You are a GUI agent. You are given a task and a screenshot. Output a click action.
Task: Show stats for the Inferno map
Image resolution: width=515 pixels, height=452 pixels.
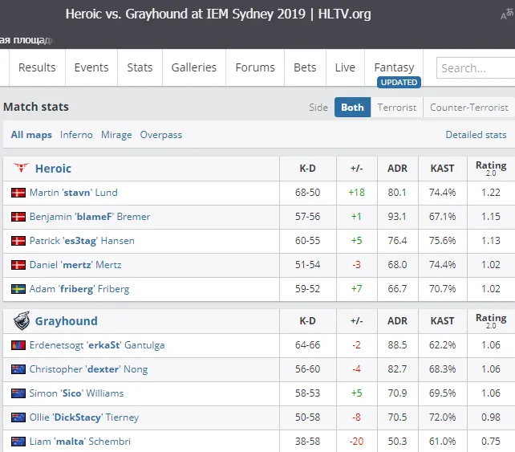click(x=76, y=135)
